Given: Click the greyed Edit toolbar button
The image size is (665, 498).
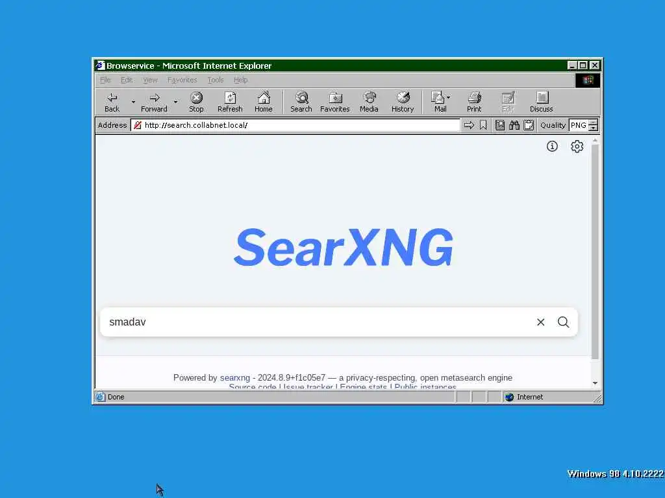Looking at the screenshot, I should click(508, 102).
